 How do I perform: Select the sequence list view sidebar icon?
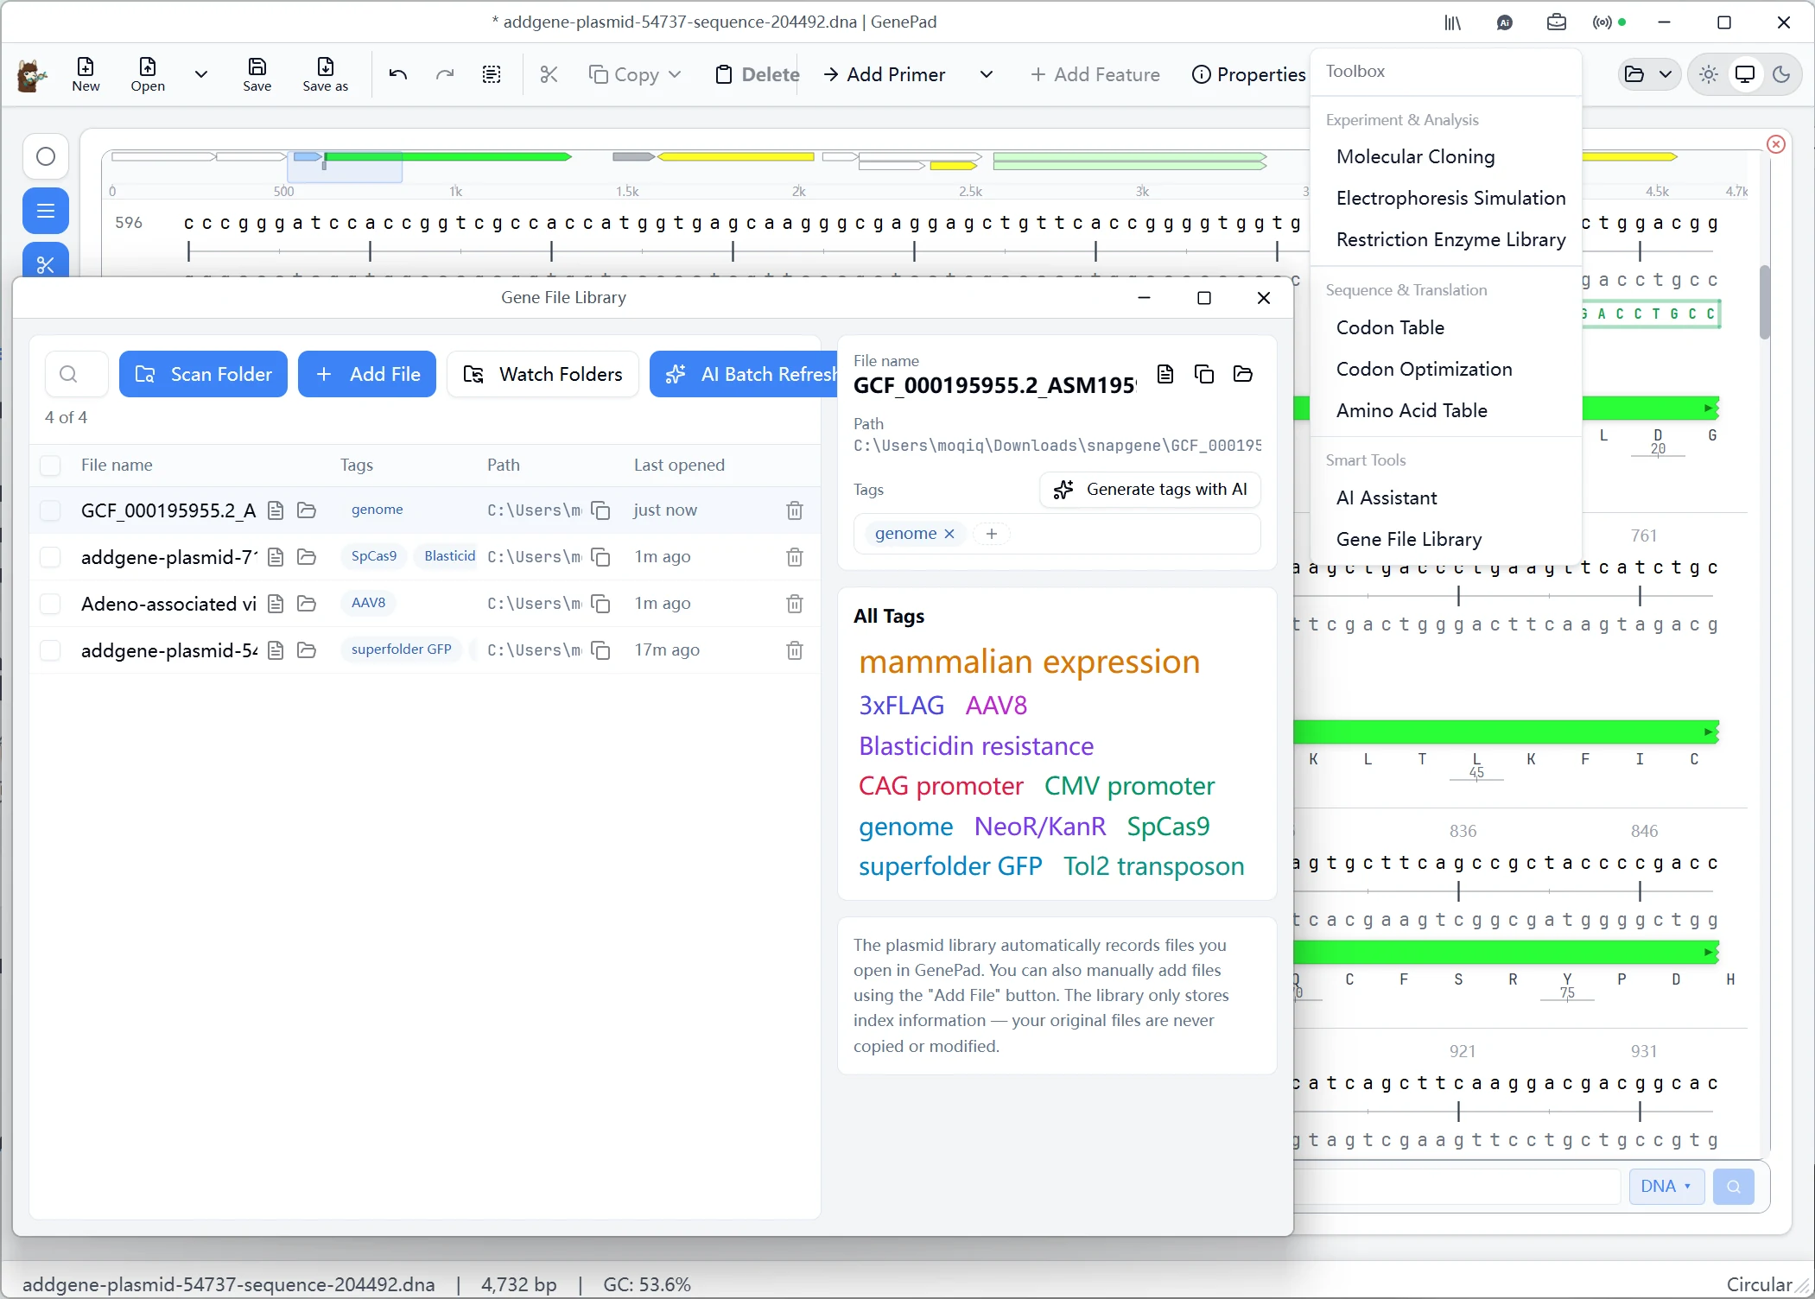coord(46,211)
